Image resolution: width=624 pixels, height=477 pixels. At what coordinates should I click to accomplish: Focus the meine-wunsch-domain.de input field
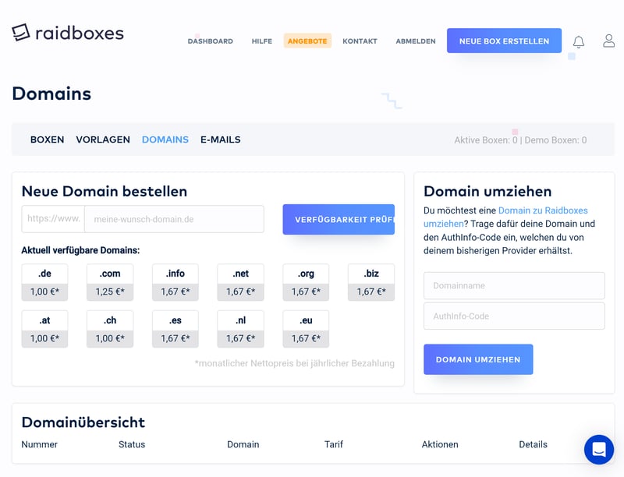click(174, 219)
